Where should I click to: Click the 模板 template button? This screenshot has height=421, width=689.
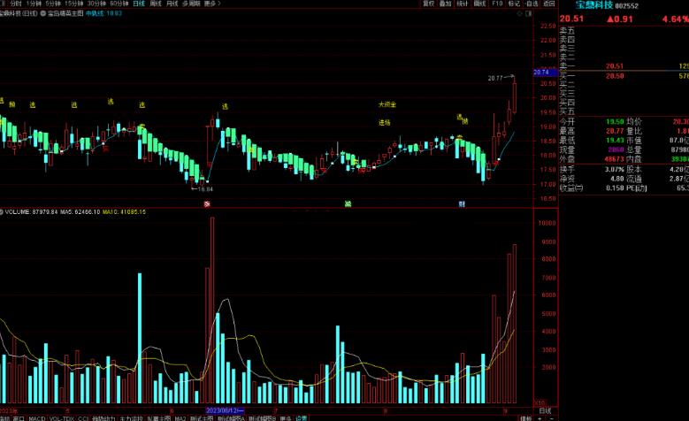pyautogui.click(x=526, y=418)
